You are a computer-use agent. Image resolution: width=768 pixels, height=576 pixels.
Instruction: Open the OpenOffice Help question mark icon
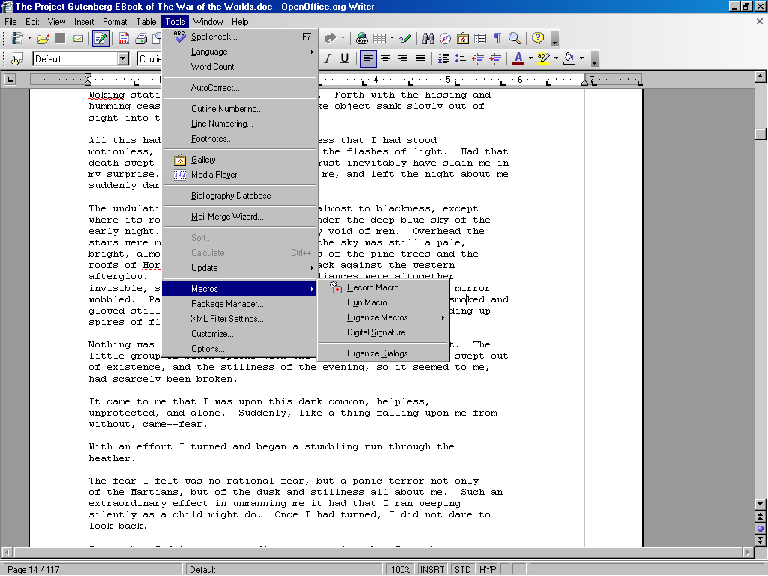pos(538,38)
